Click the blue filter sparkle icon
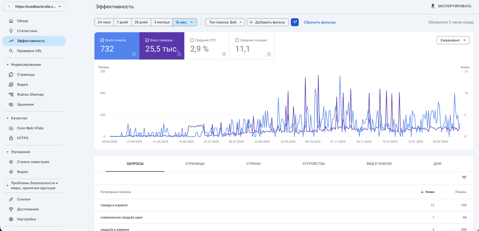 [295, 22]
